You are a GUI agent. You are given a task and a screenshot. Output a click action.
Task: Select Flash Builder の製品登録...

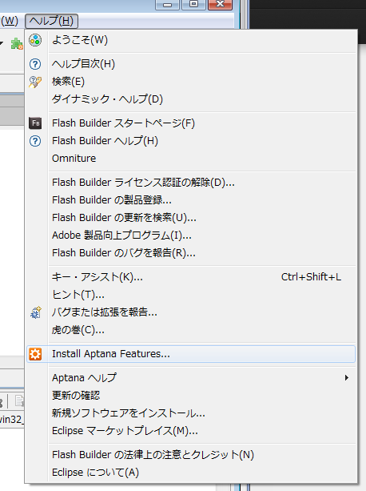191,199
